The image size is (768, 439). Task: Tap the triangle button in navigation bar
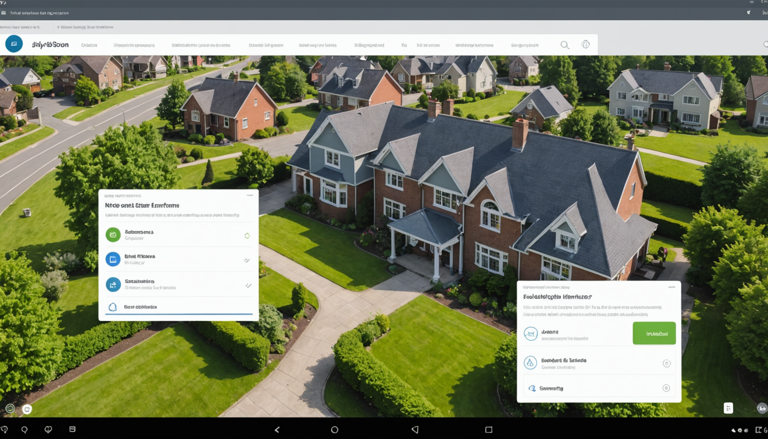(415, 429)
